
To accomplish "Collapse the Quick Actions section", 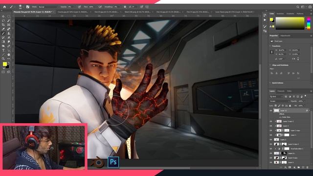I will pos(270,83).
